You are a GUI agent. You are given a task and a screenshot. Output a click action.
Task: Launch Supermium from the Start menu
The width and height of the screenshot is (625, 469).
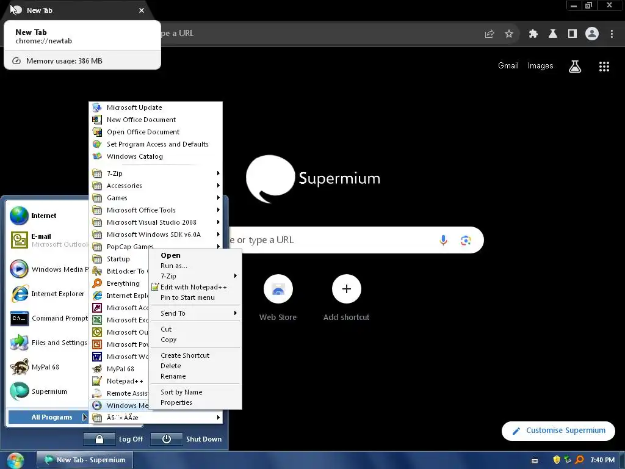(x=48, y=391)
